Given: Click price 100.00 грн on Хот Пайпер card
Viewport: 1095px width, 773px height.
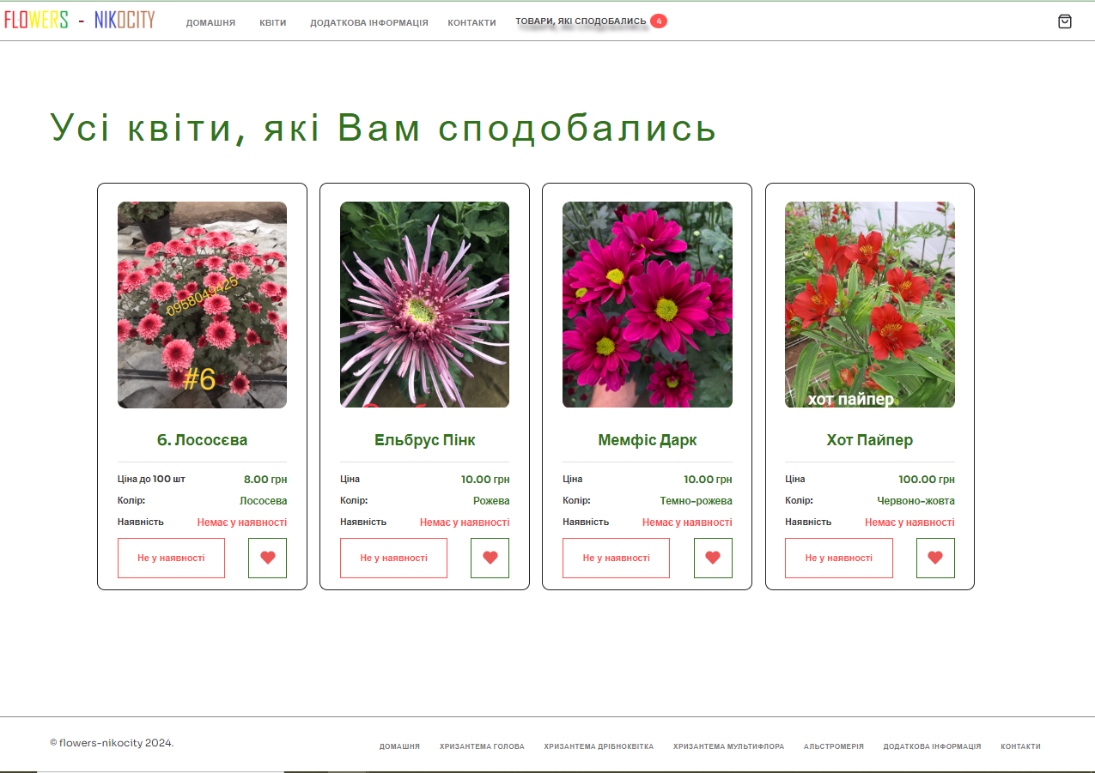Looking at the screenshot, I should click(927, 480).
